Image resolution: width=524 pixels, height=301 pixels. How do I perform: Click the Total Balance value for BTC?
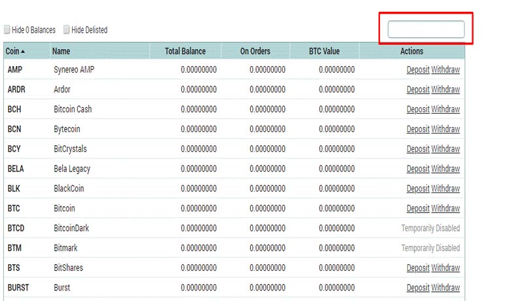pyautogui.click(x=199, y=208)
